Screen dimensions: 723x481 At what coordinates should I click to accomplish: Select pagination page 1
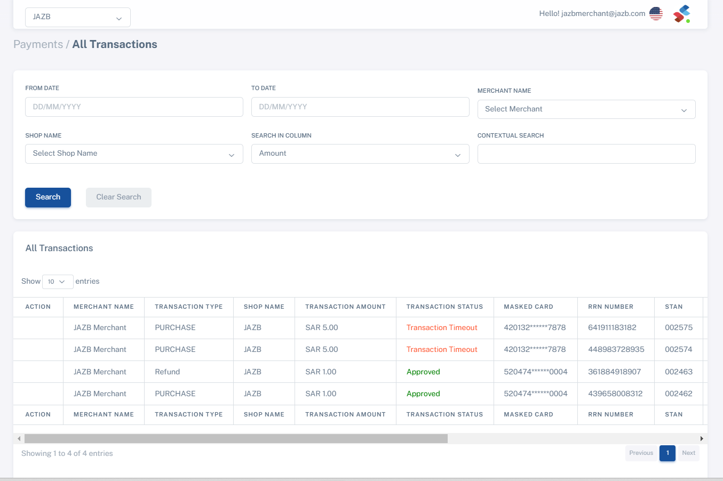click(x=667, y=453)
